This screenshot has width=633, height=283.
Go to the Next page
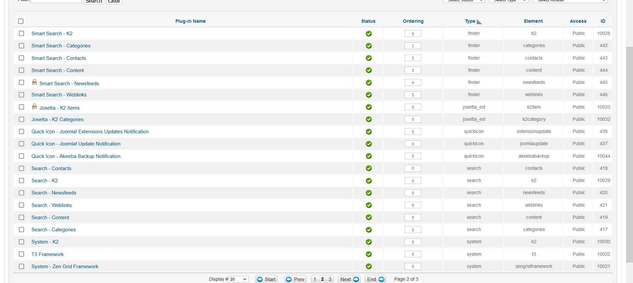click(x=349, y=279)
